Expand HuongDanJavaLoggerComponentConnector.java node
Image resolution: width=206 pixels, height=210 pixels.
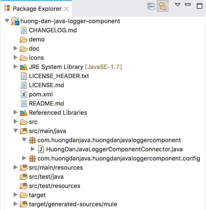coord(33,149)
